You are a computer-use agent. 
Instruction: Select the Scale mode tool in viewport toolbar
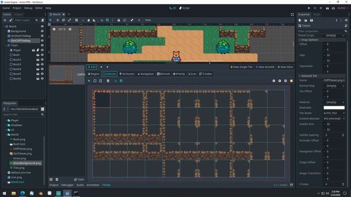point(70,20)
